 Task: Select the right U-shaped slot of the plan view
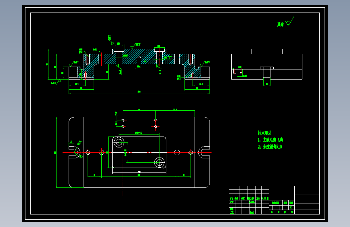pyautogui.click(x=204, y=152)
